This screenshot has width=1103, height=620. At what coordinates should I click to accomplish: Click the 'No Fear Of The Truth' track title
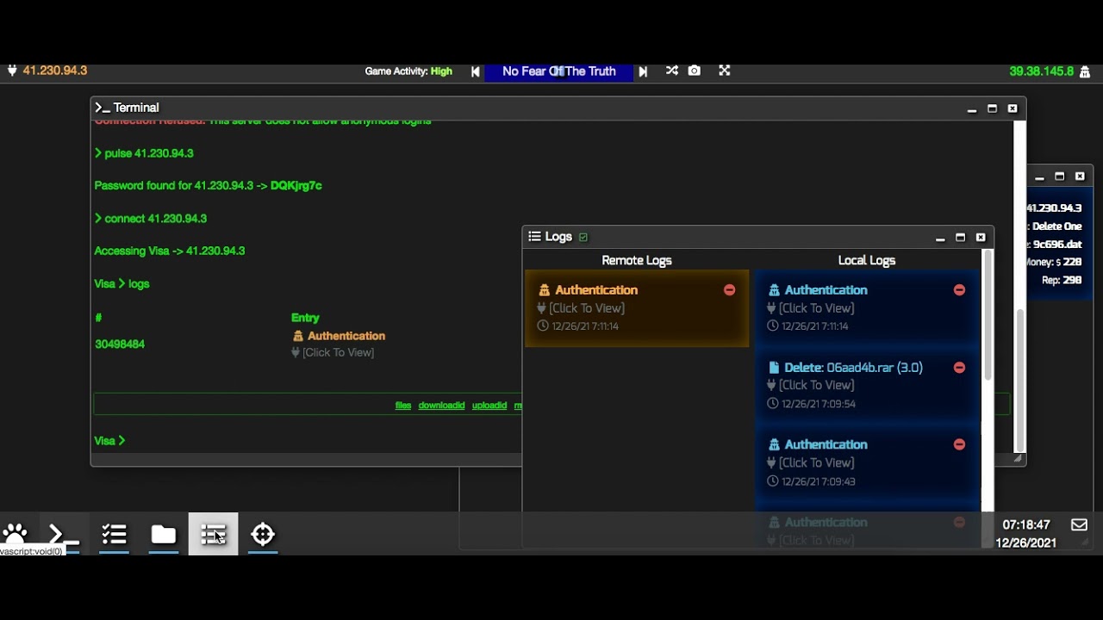coord(559,71)
